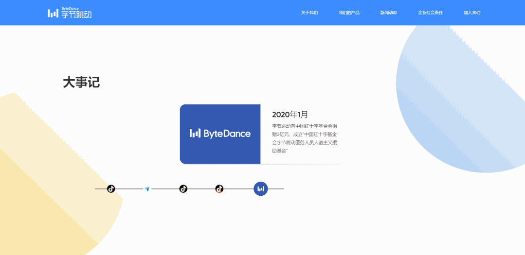Click the highlighted blue ByteDance timeline marker

[261, 189]
